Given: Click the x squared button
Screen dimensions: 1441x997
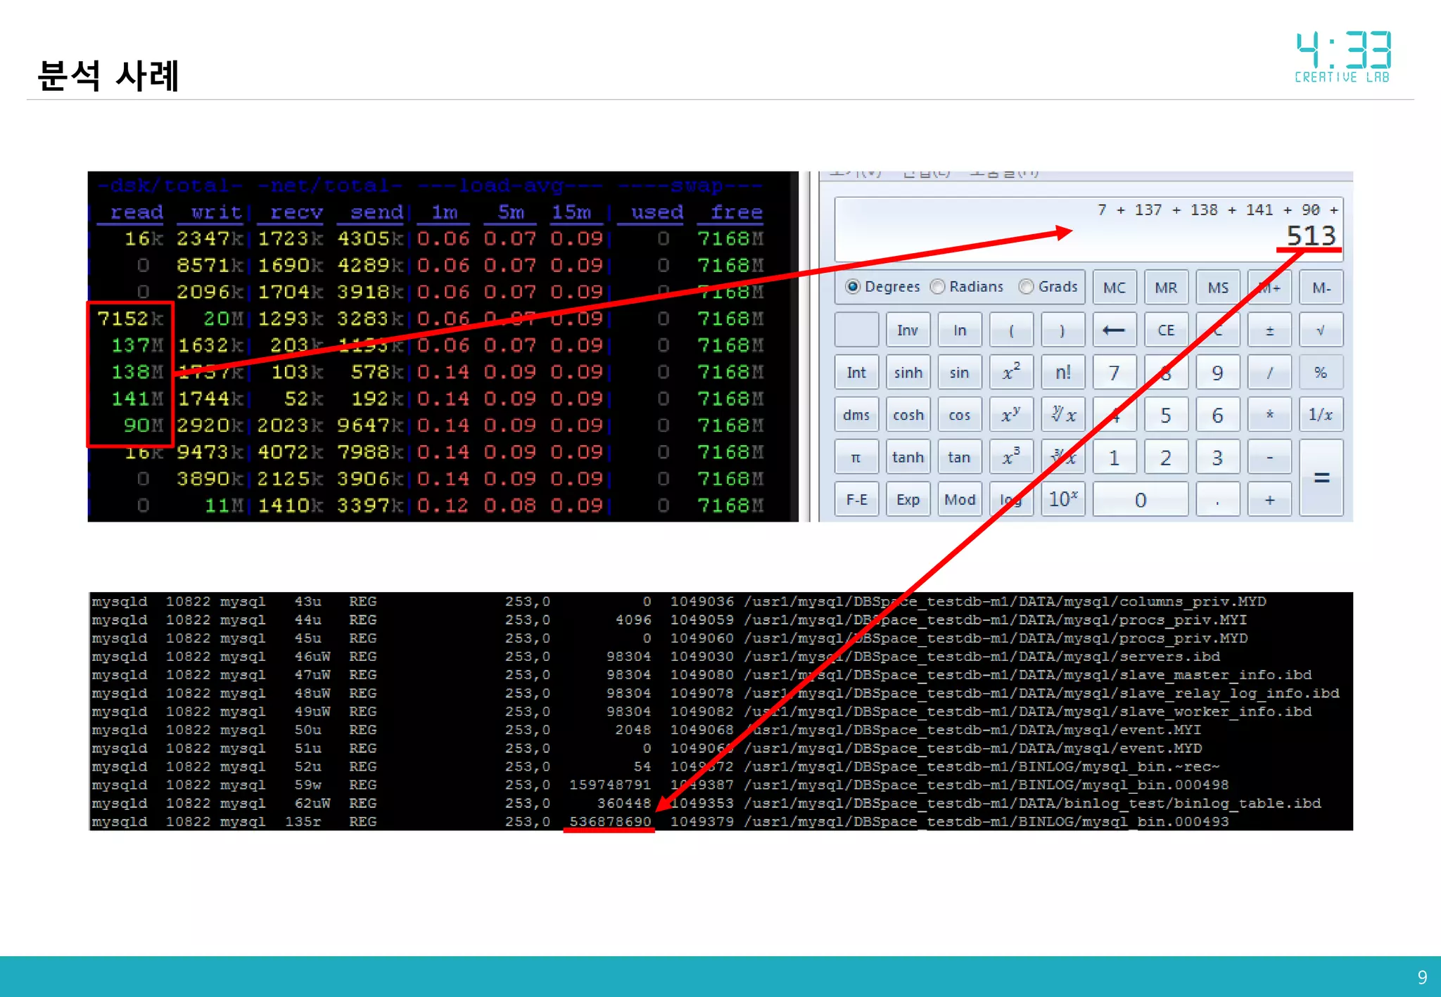Looking at the screenshot, I should click(1011, 373).
